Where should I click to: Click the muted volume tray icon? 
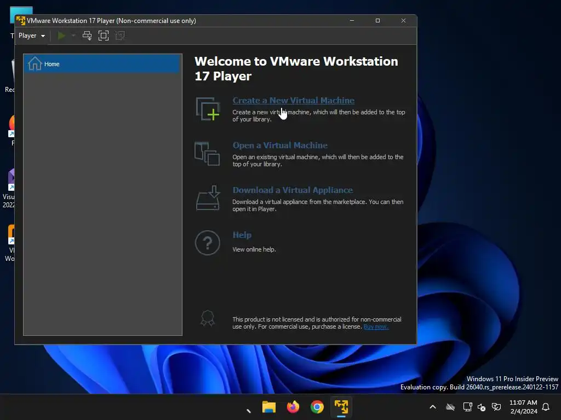click(x=482, y=407)
